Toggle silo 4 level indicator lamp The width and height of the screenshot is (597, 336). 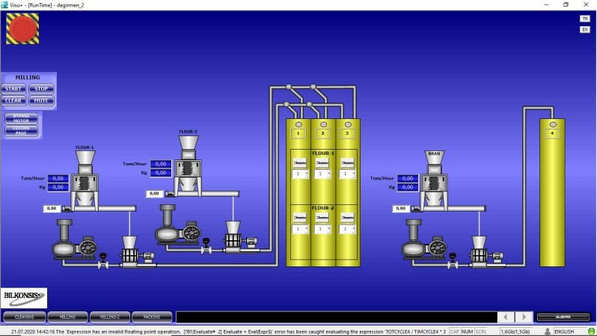click(x=553, y=124)
